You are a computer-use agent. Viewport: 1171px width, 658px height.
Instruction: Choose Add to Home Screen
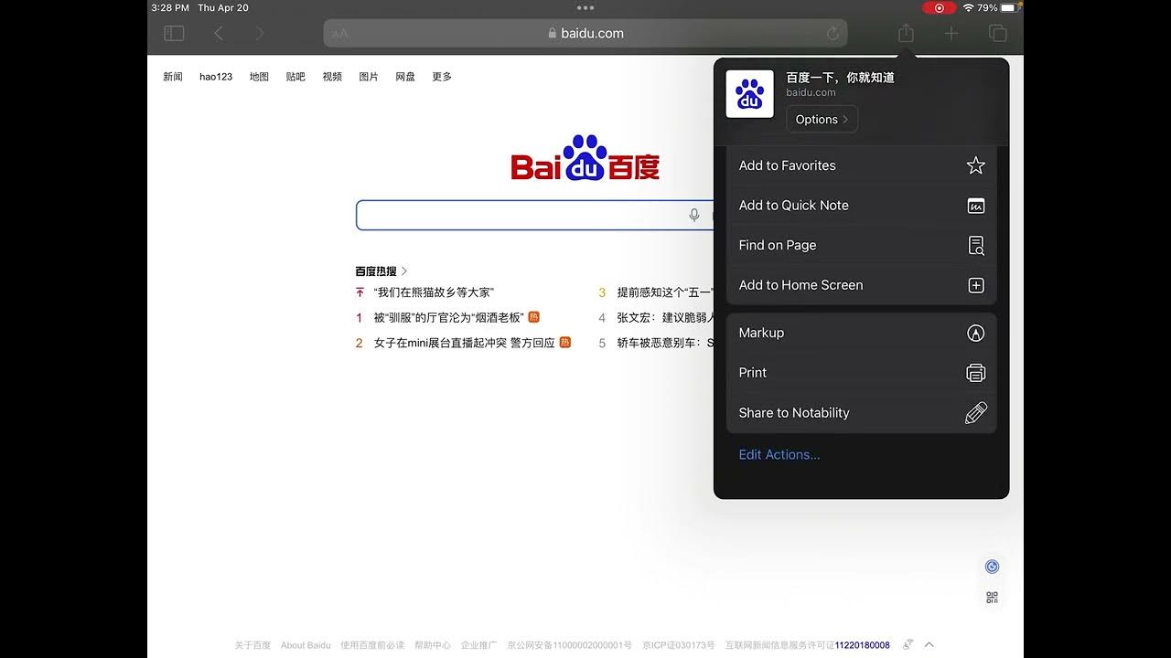click(x=861, y=285)
